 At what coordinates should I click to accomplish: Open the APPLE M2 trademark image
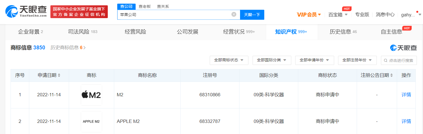click(x=91, y=122)
